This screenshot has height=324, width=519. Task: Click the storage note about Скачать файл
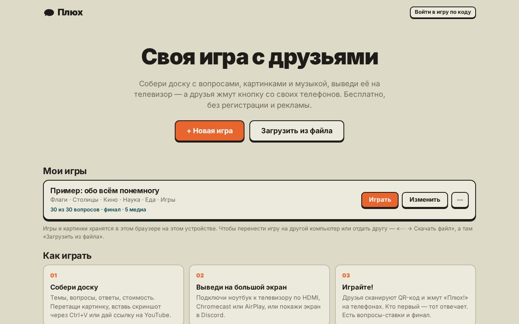pos(258,232)
